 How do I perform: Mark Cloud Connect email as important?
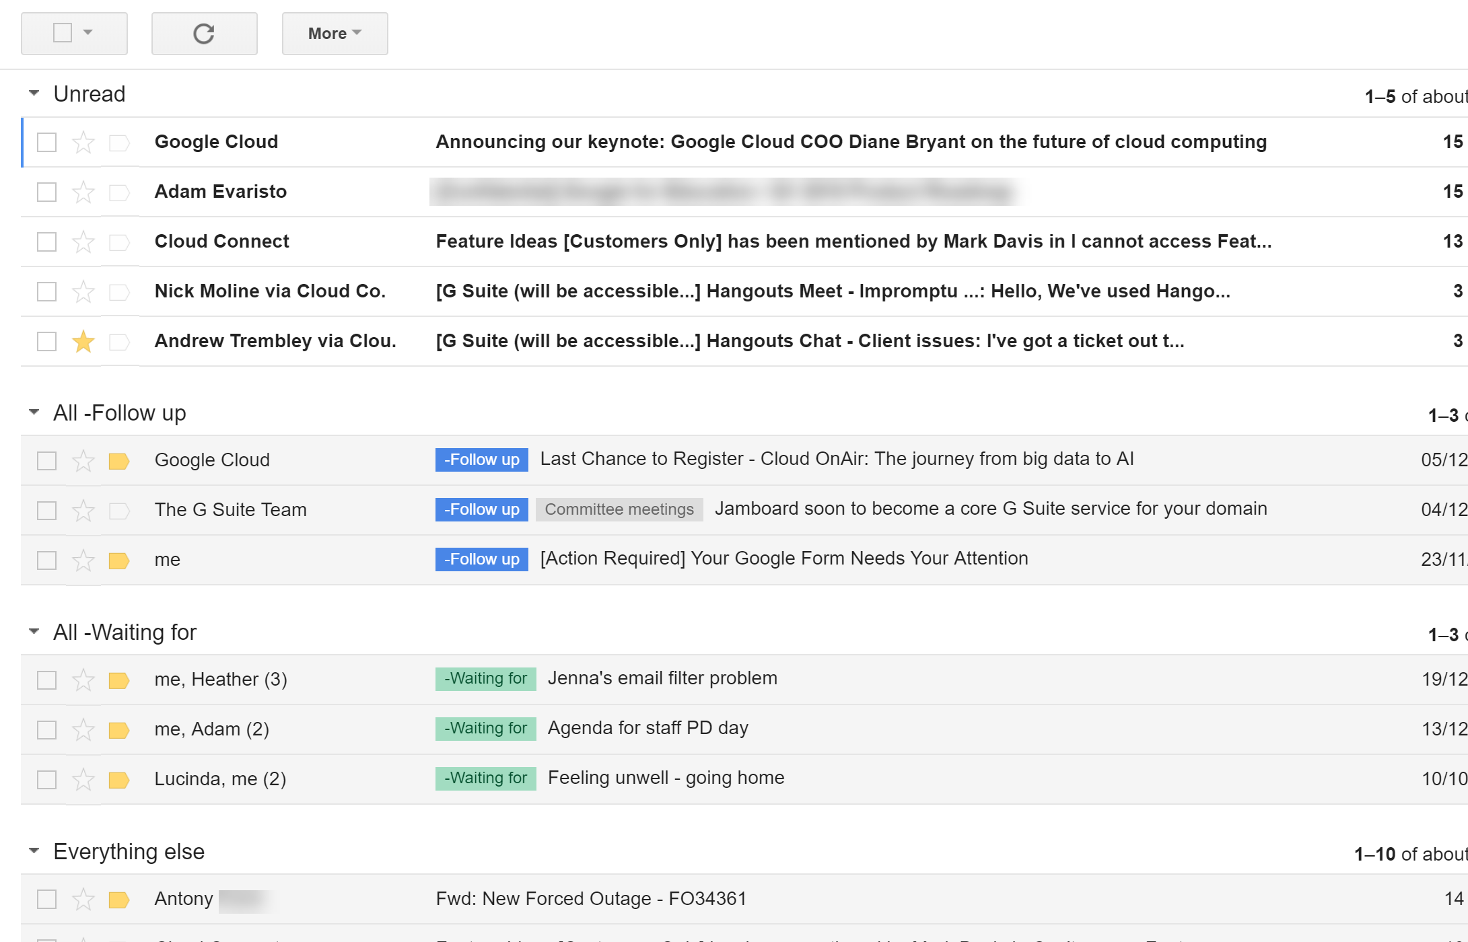pyautogui.click(x=119, y=242)
